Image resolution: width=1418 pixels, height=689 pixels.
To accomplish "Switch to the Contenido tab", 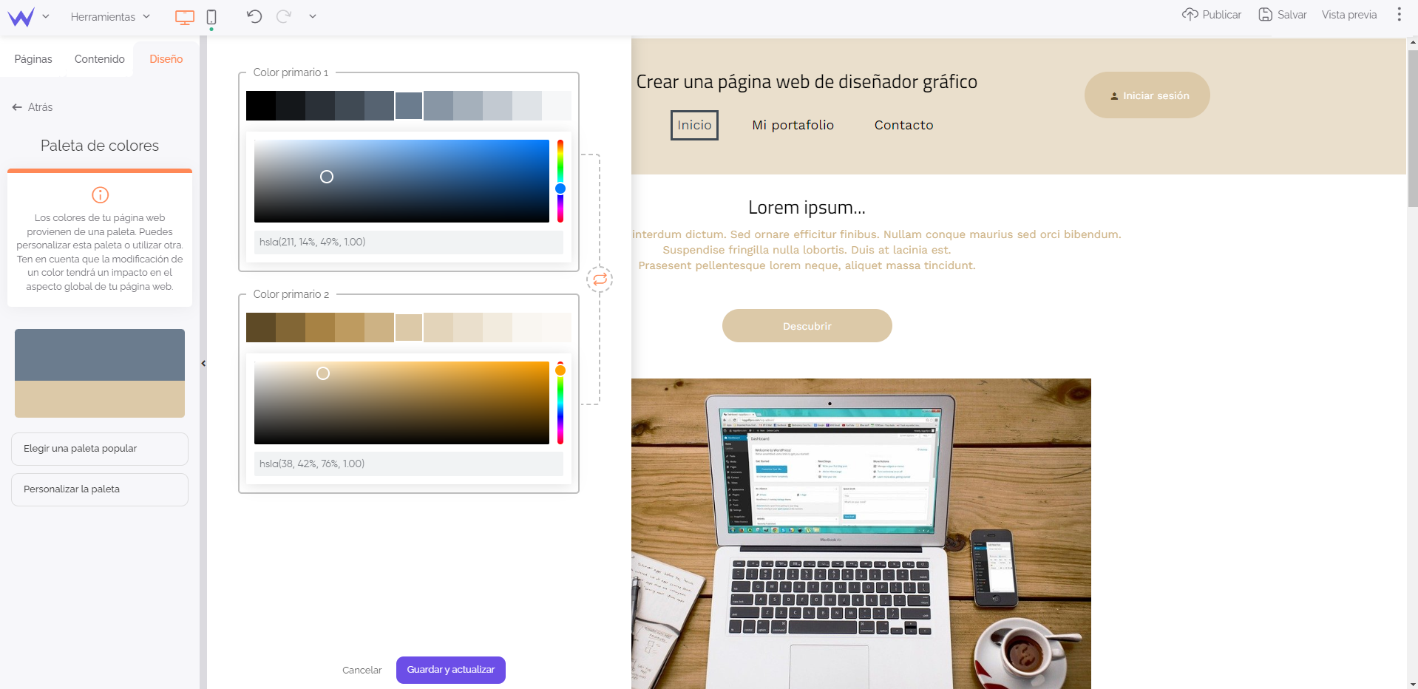I will pos(99,59).
